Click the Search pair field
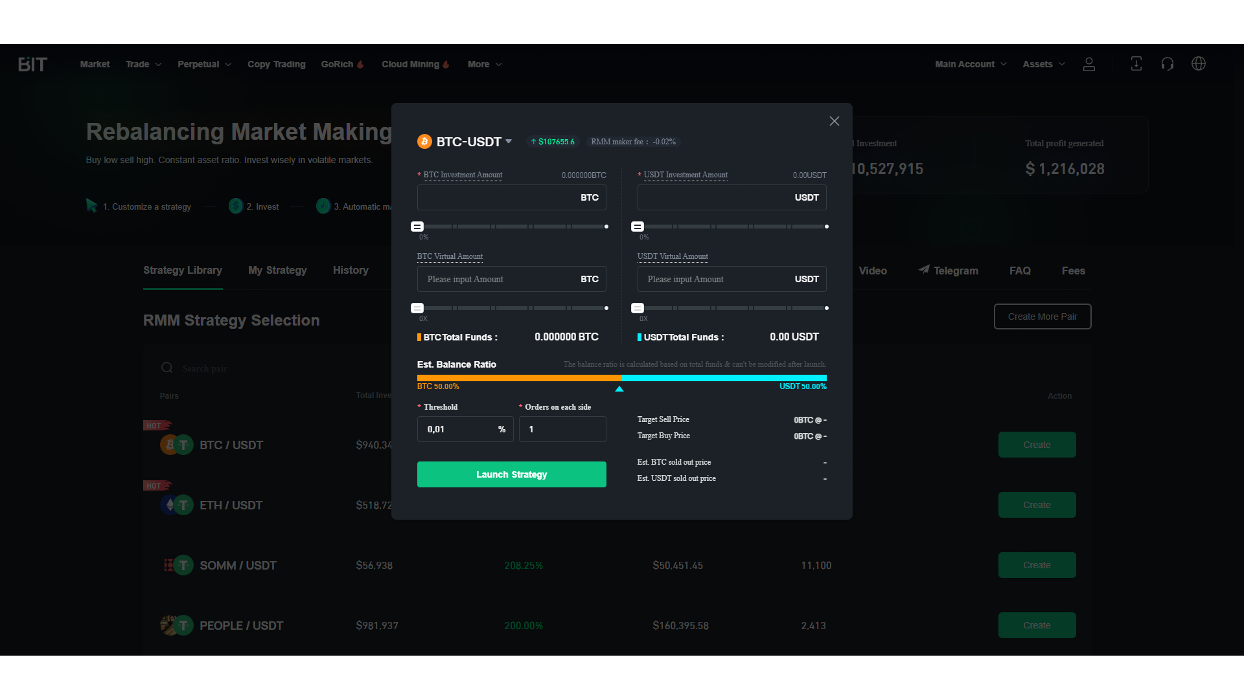The image size is (1244, 699). (x=205, y=368)
